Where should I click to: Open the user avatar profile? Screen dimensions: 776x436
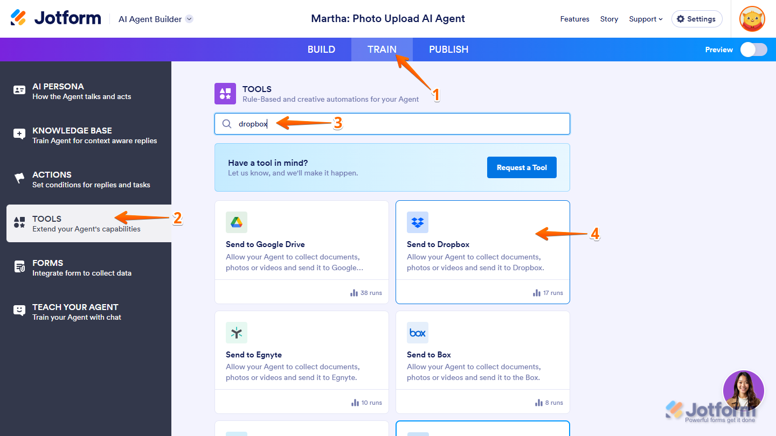coord(752,19)
